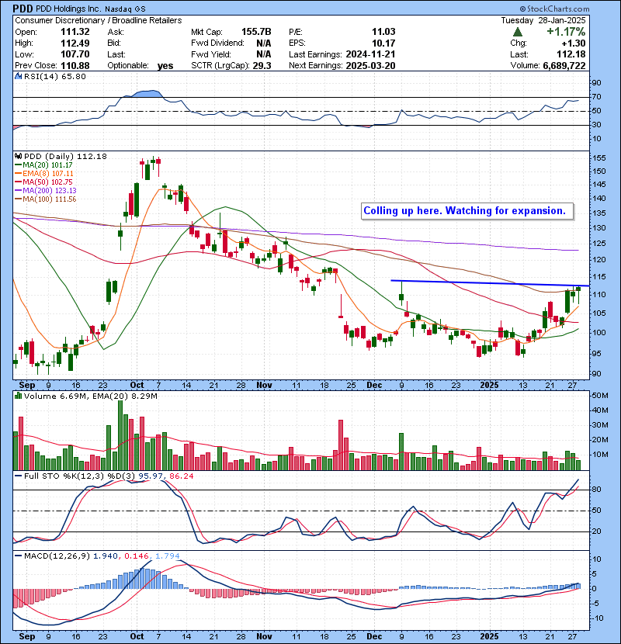Screen dimensions: 621x644
Task: Click the PDD ticker symbol in the header
Action: (x=23, y=9)
